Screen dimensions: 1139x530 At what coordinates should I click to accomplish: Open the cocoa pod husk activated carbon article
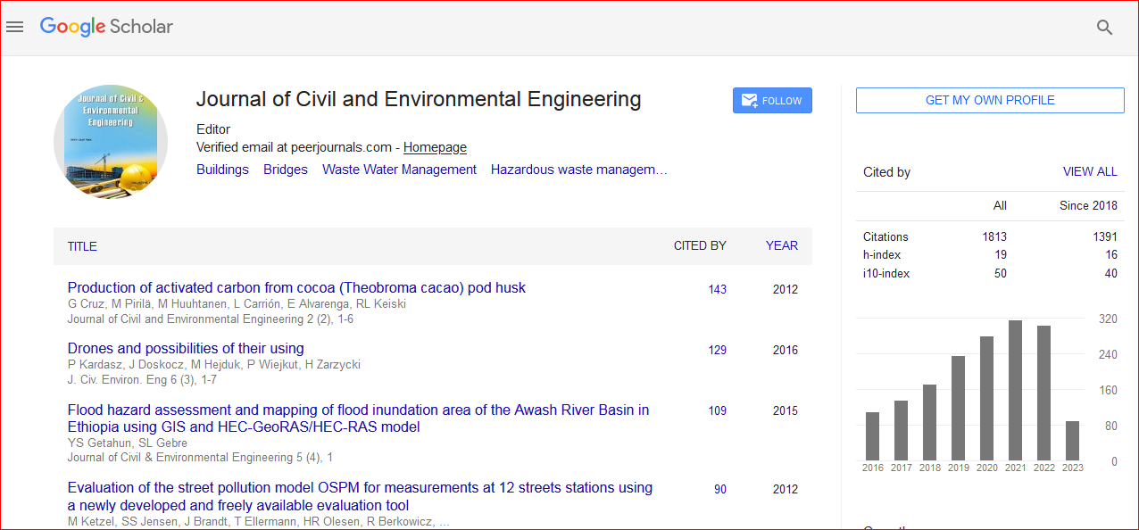tap(296, 288)
